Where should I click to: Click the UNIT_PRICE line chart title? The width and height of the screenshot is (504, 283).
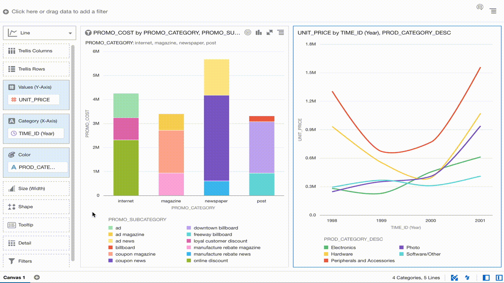374,33
